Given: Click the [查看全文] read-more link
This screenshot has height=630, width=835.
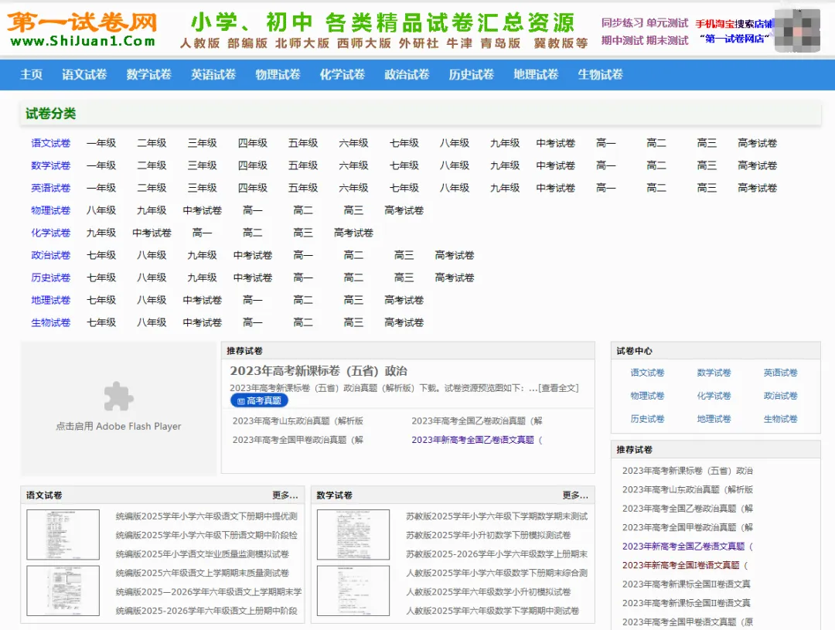Looking at the screenshot, I should coord(558,388).
